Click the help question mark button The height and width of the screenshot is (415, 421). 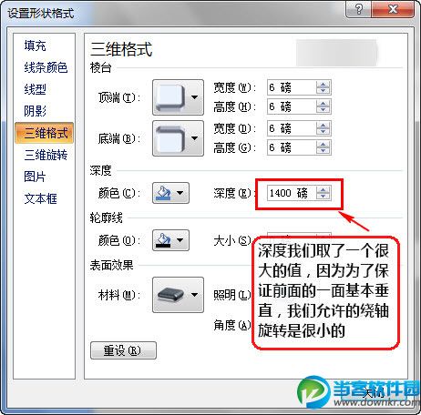(x=359, y=9)
